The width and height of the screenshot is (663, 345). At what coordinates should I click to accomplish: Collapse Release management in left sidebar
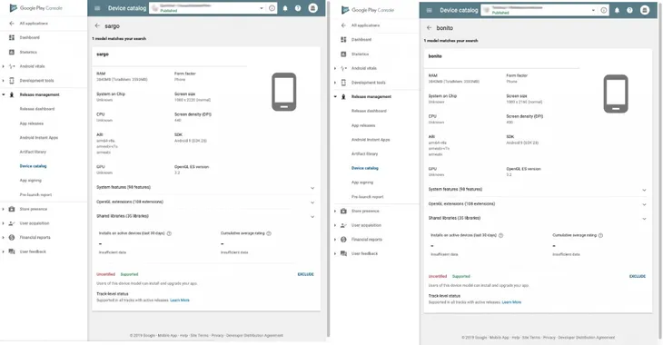coord(39,94)
